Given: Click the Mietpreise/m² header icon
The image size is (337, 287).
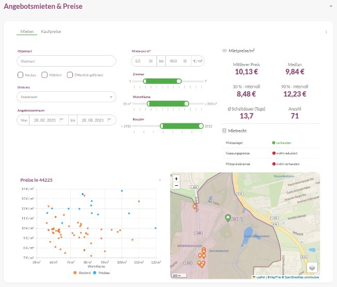Looking at the screenshot, I should pos(224,51).
